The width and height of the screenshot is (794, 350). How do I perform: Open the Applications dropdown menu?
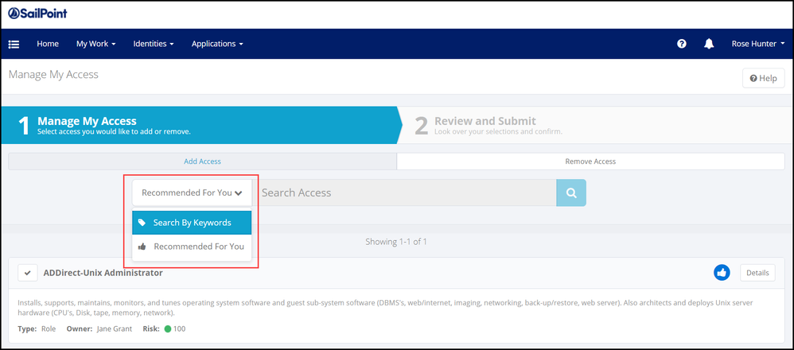(x=217, y=44)
